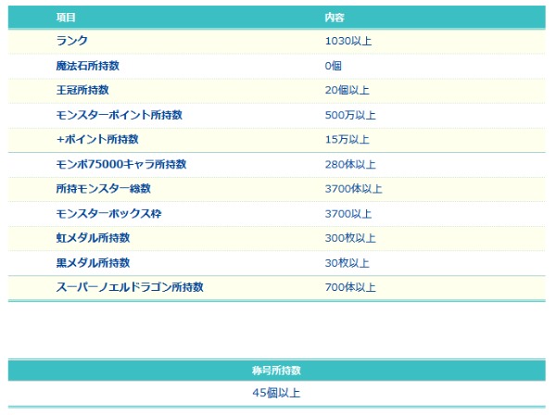Click the value 700体以上
Image resolution: width=556 pixels, height=415 pixels.
pyautogui.click(x=350, y=287)
